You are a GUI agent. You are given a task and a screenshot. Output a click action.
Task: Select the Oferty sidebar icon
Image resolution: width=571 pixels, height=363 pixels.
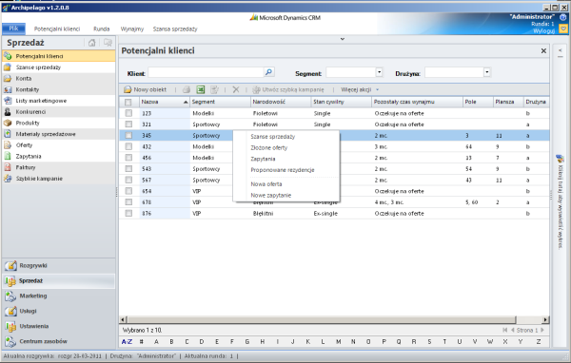[x=8, y=145]
